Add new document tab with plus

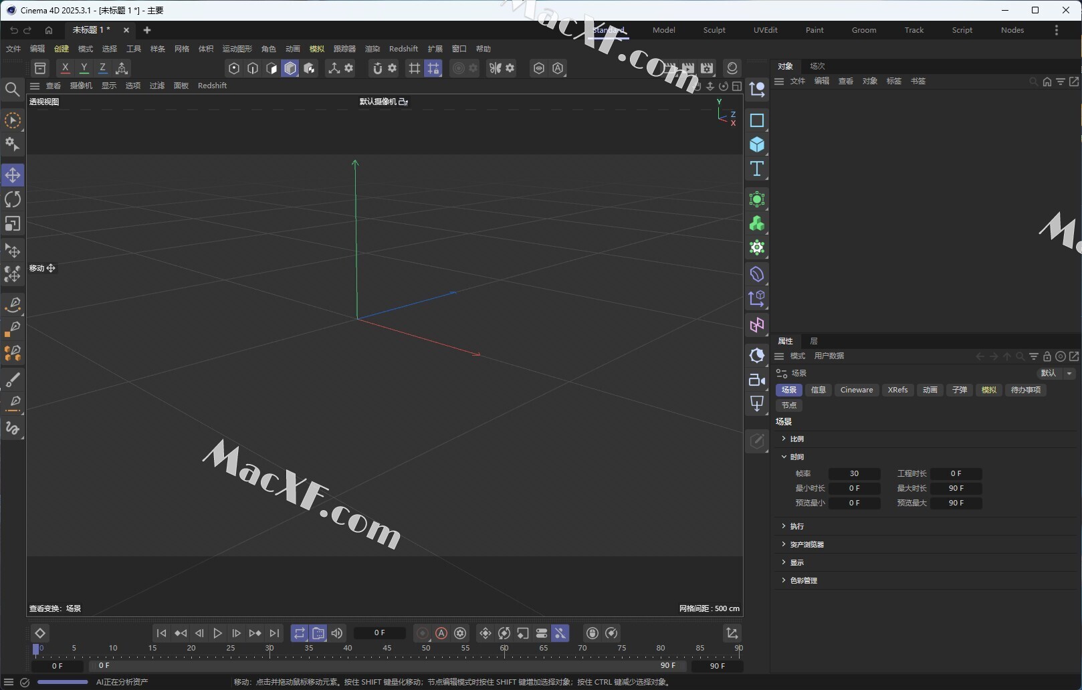pyautogui.click(x=147, y=30)
